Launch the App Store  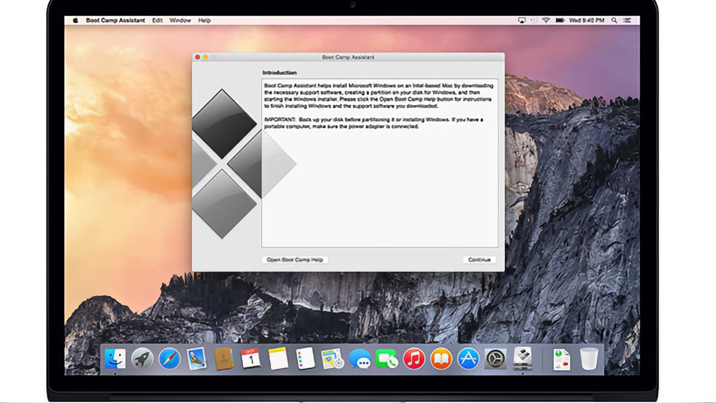[467, 359]
